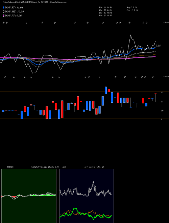Select the 'DOW ST: 11.01' legend text
Image resolution: width=169 pixels, height=223 pixels.
(x=14, y=7)
